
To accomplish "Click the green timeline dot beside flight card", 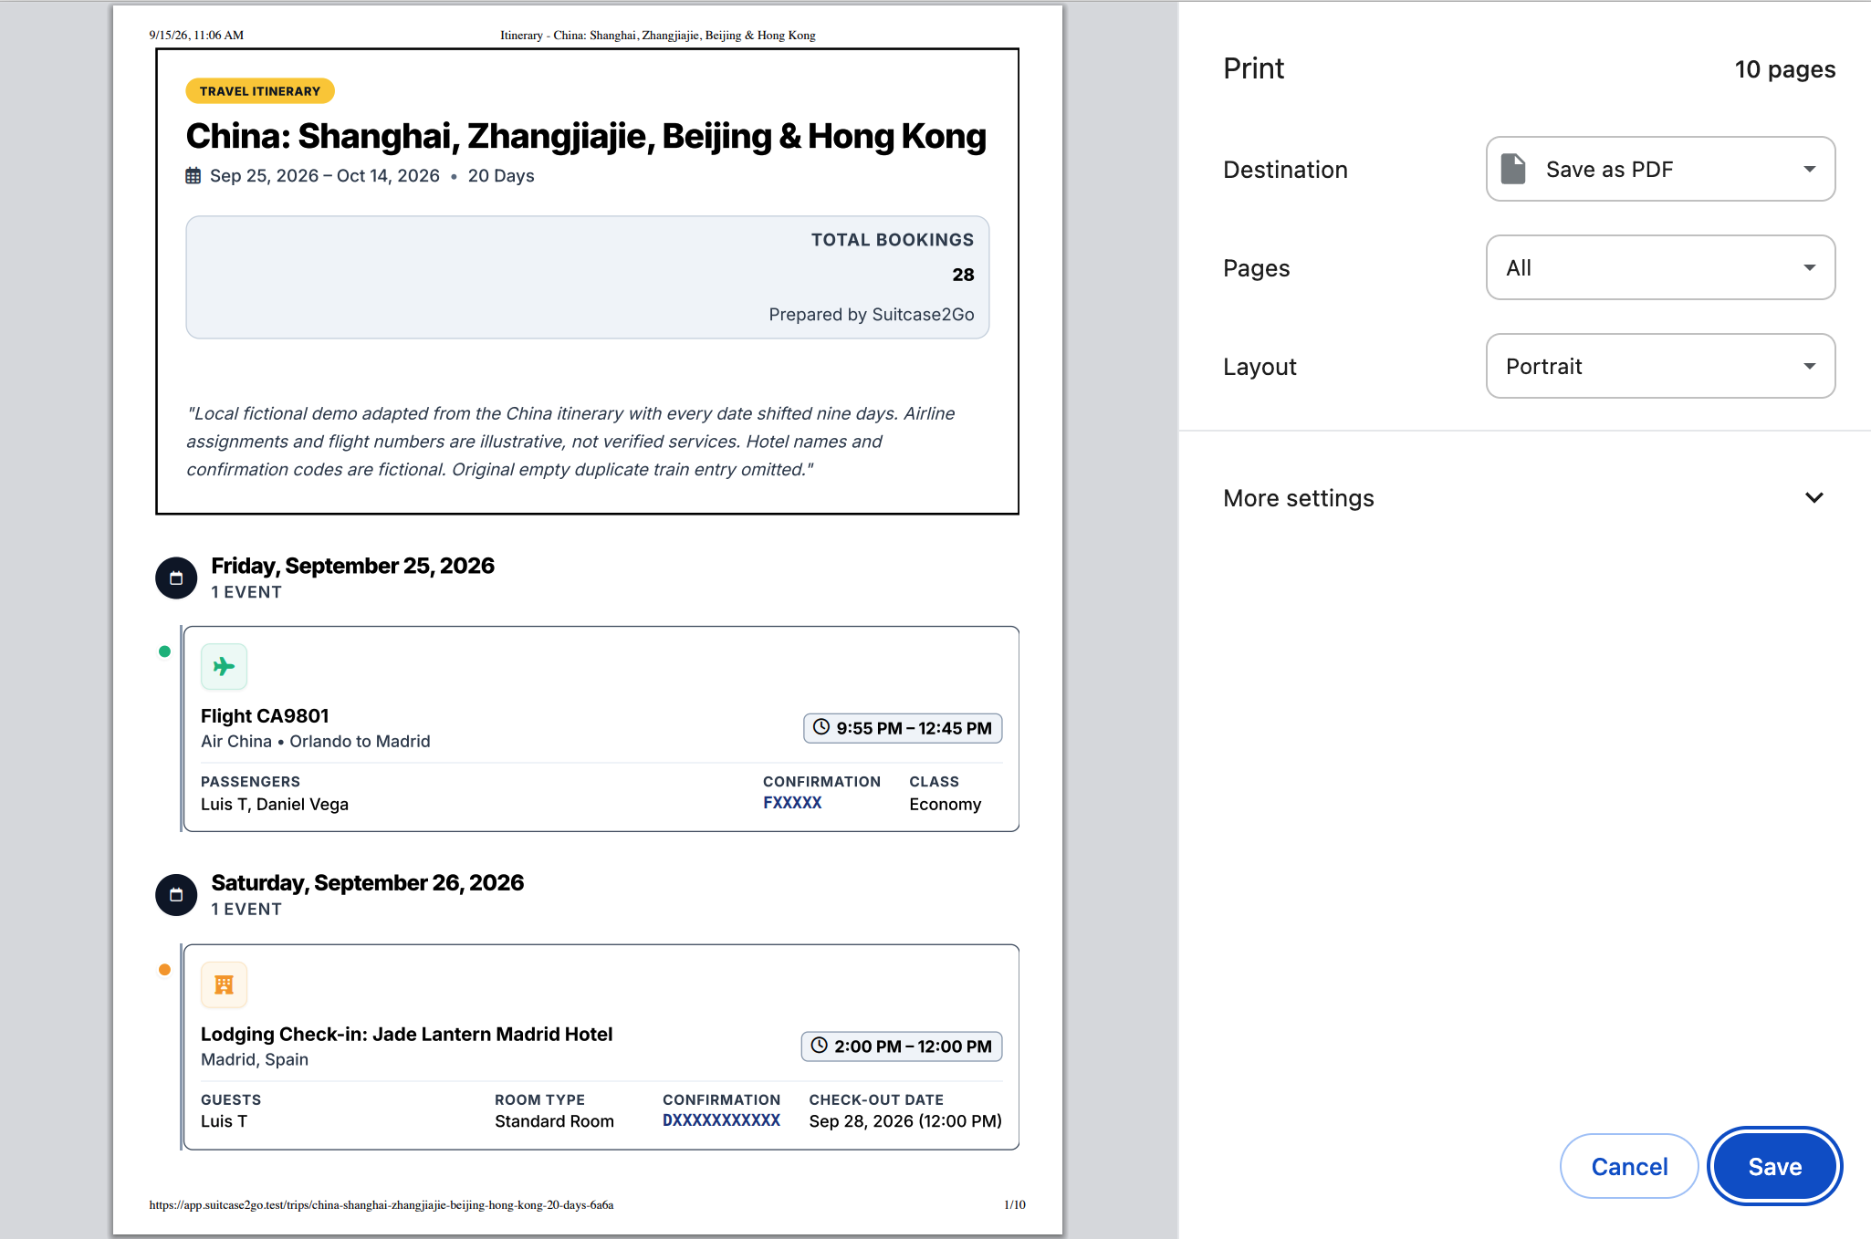I will point(164,651).
